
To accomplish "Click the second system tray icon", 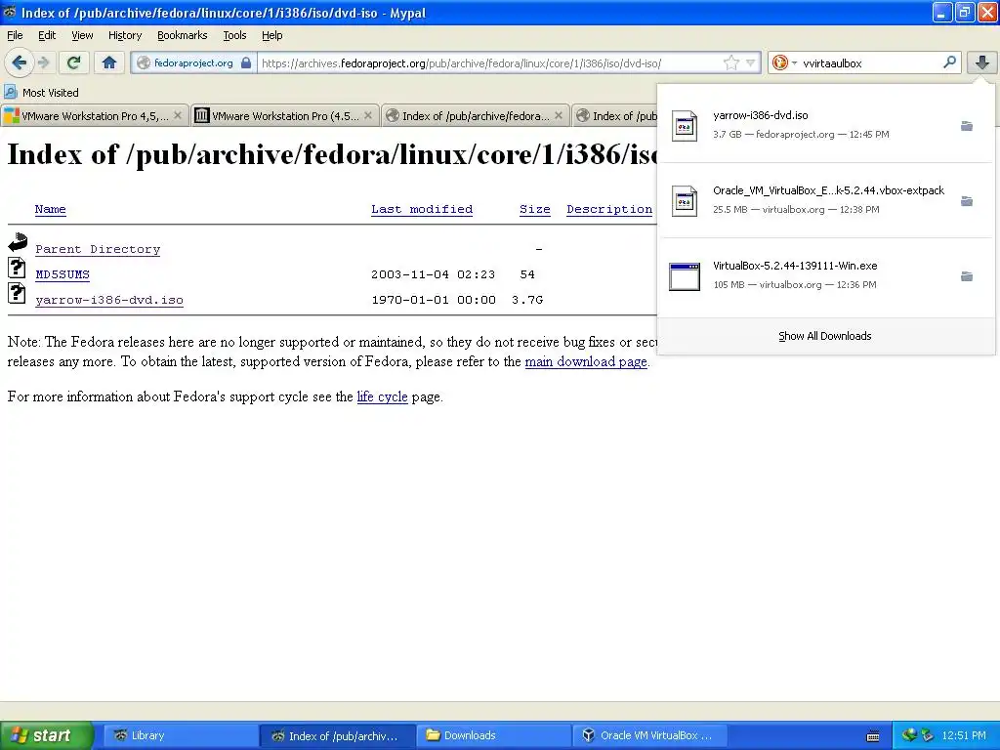I will (x=928, y=735).
